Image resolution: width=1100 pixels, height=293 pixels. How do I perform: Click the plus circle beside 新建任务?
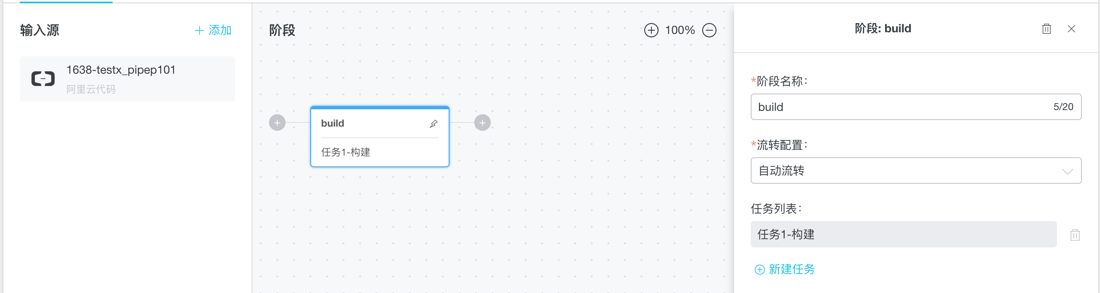[x=759, y=270]
